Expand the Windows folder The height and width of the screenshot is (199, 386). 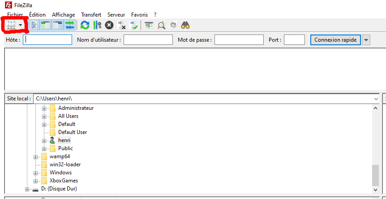35,173
